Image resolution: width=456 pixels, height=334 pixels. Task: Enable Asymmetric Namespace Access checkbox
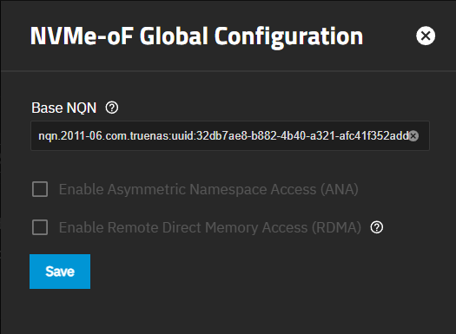40,189
